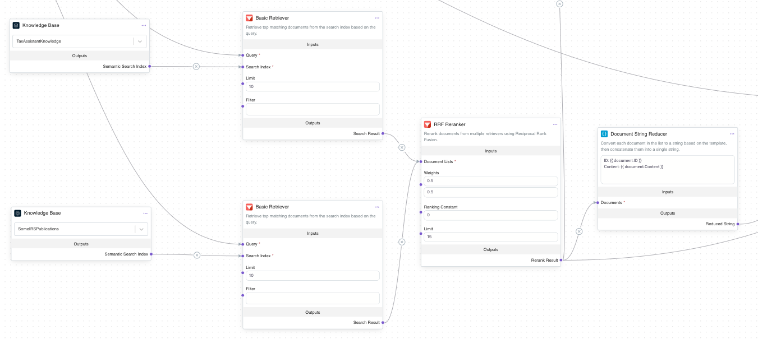Click the Knowledge Base icon above TaxAssistantKnowledge
Screen dimensions: 758x339
point(16,25)
